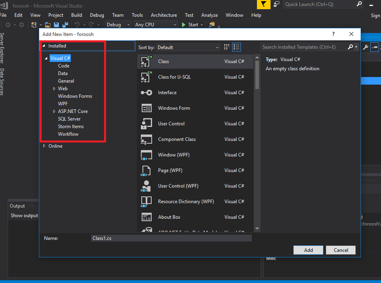Open the Server Explorer side tab
The width and height of the screenshot is (381, 283).
(2, 48)
